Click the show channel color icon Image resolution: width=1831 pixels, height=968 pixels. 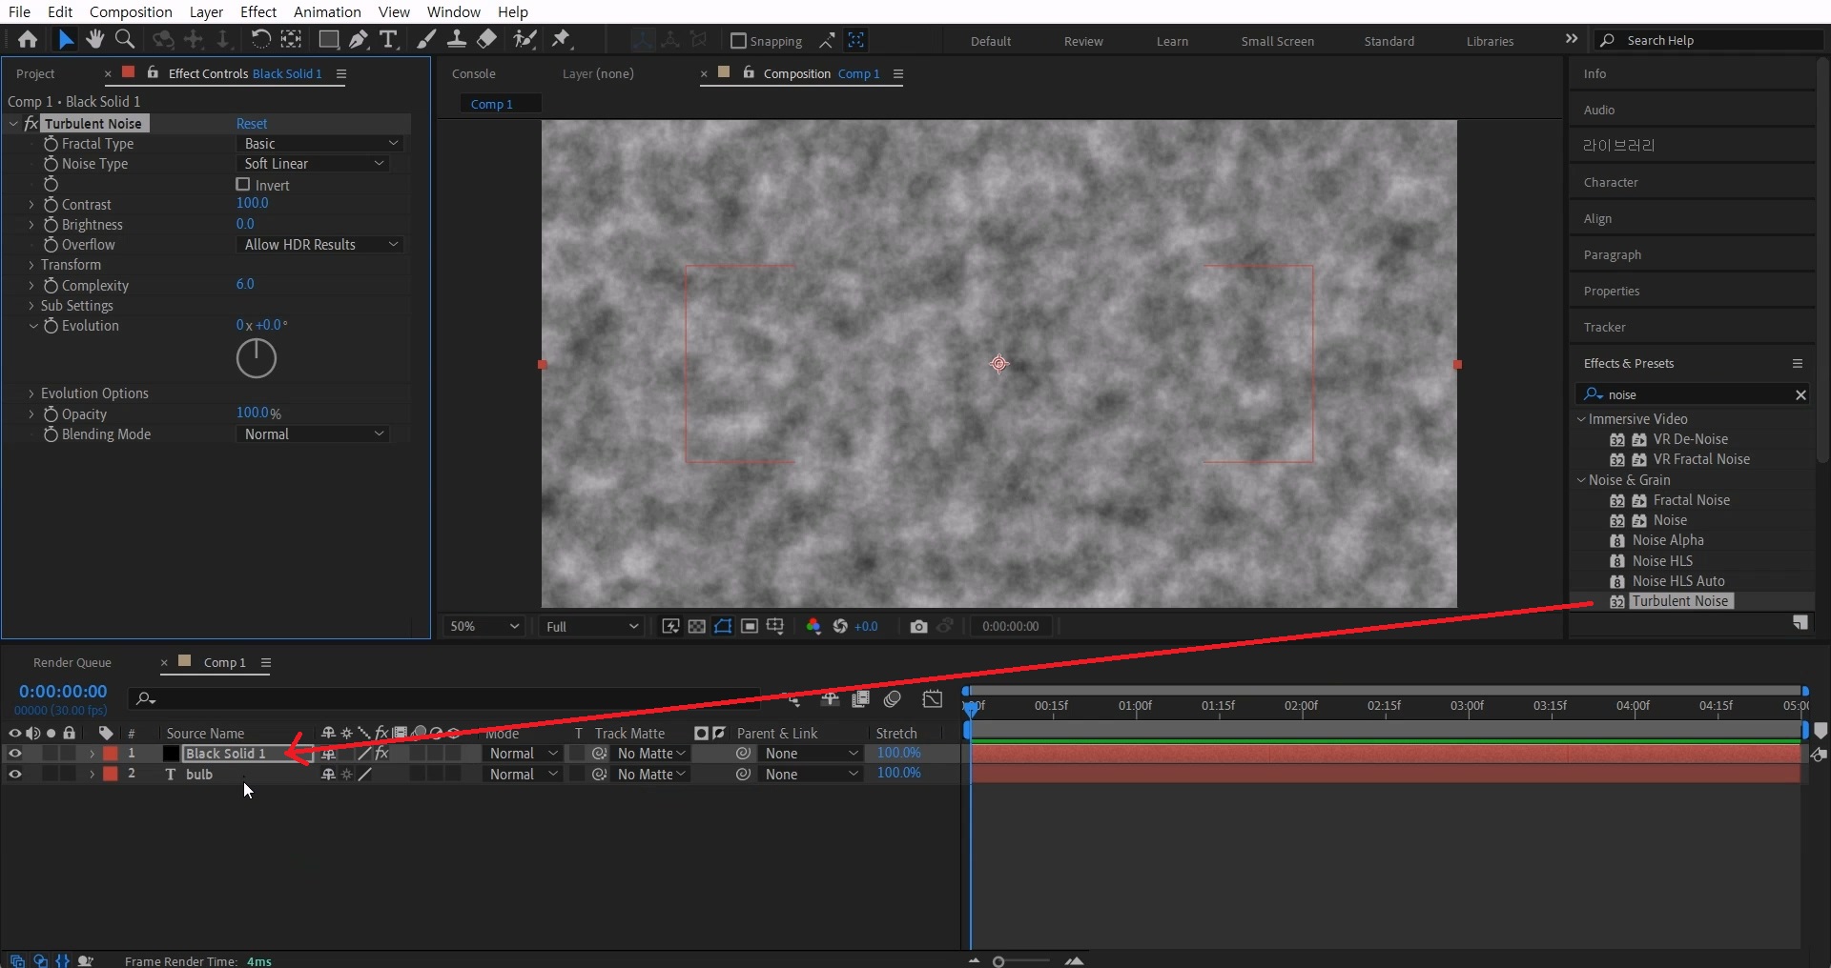tap(813, 626)
